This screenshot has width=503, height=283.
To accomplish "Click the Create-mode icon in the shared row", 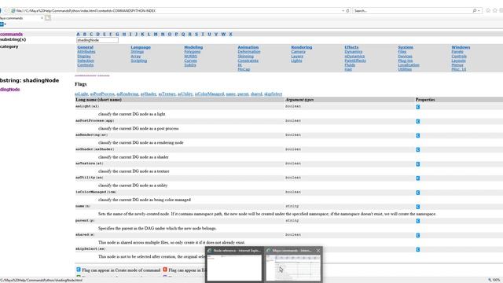I will coord(417,235).
